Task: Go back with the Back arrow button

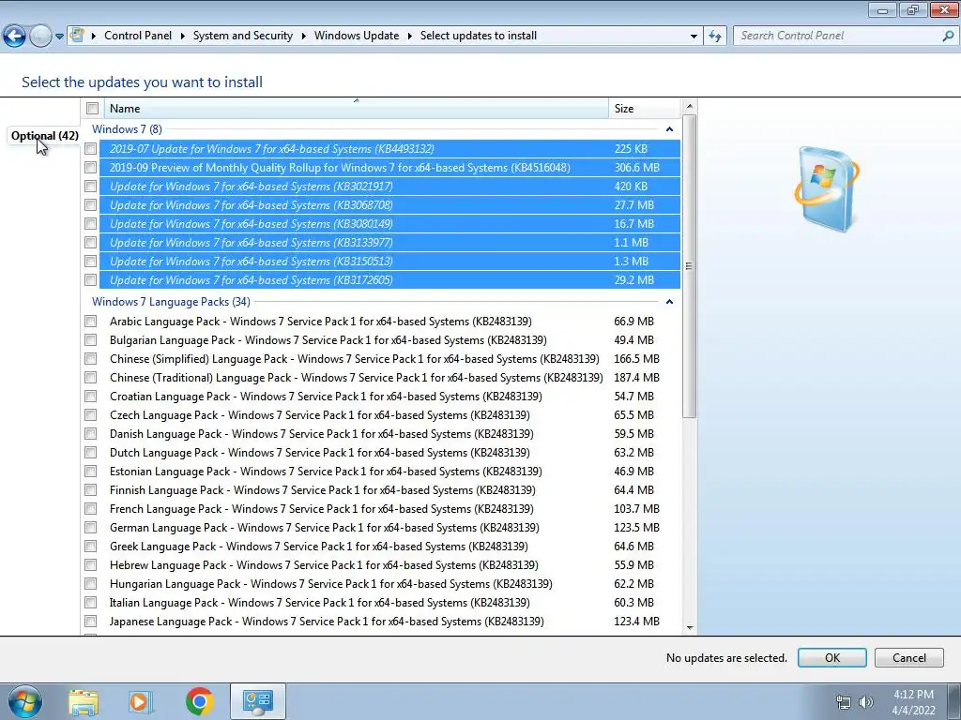Action: point(15,37)
